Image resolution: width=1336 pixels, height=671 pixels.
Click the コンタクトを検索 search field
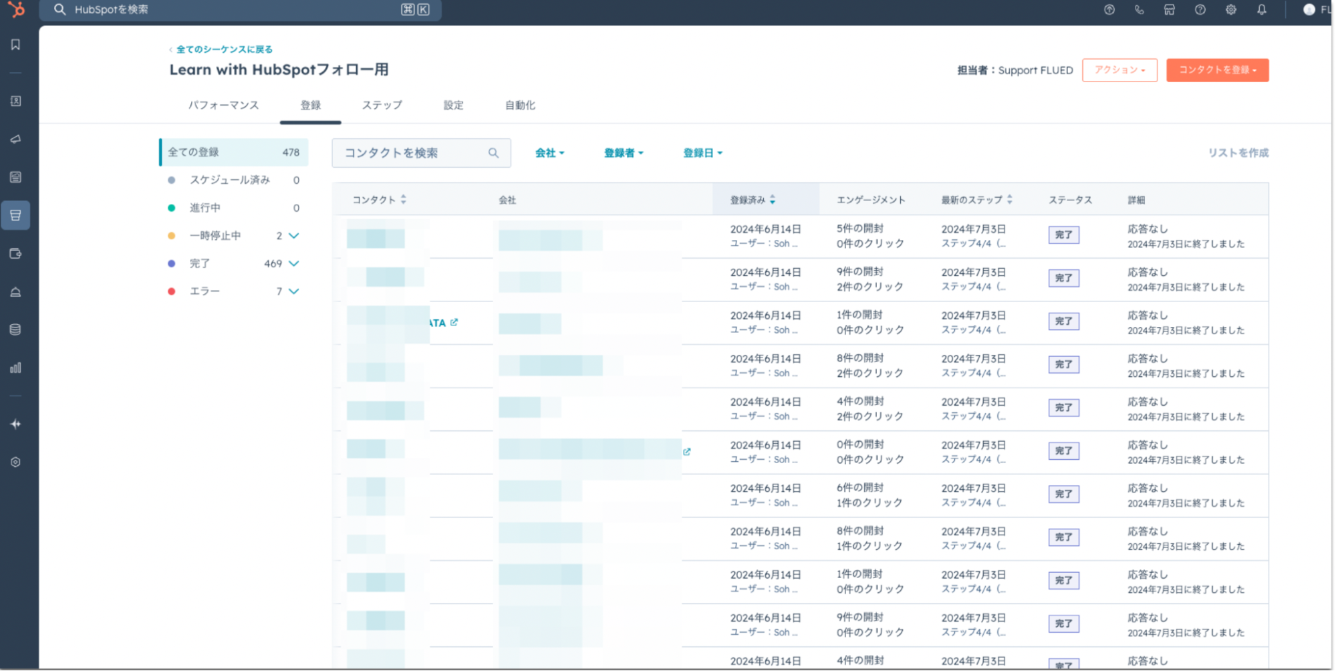coord(414,153)
